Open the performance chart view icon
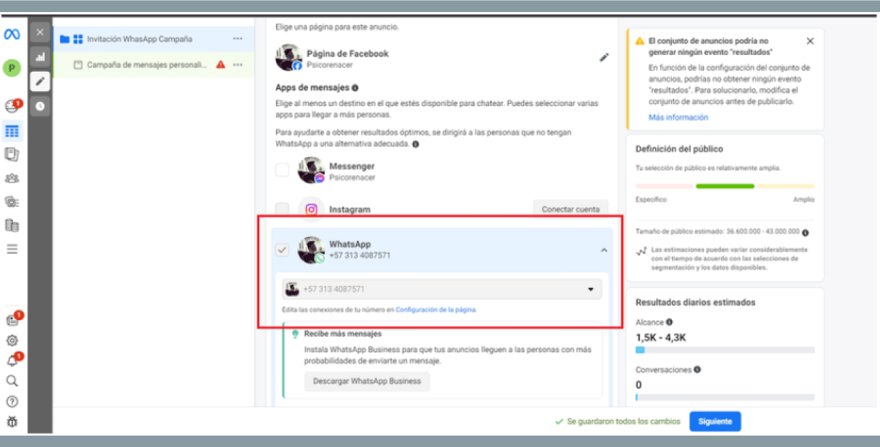 pos(40,57)
